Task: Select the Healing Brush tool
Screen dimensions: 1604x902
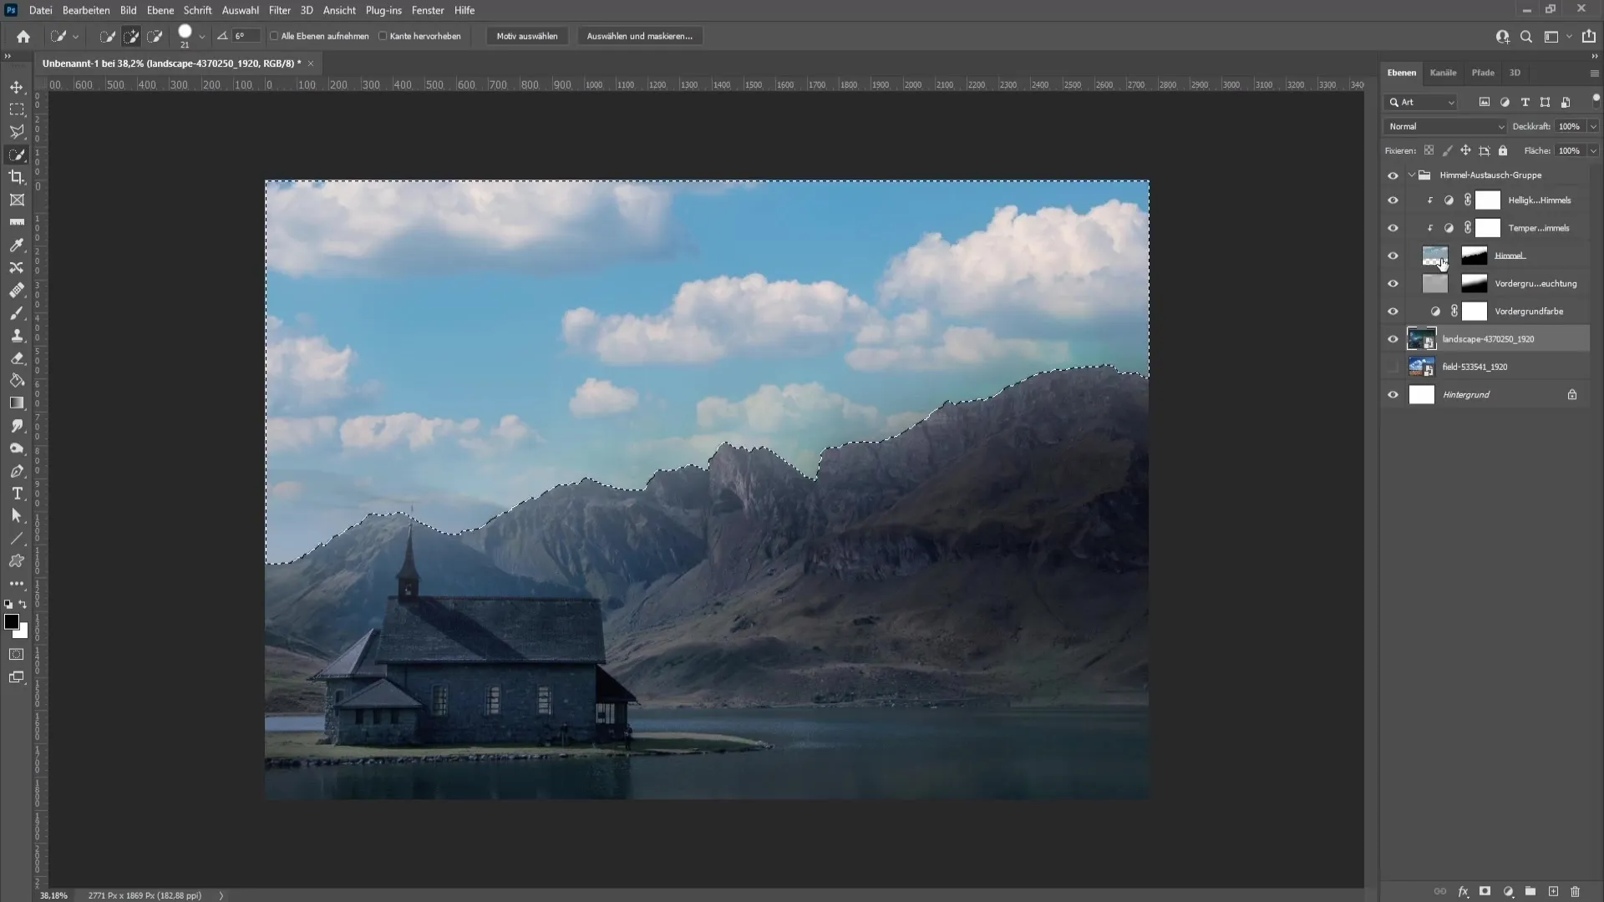Action: (x=17, y=291)
